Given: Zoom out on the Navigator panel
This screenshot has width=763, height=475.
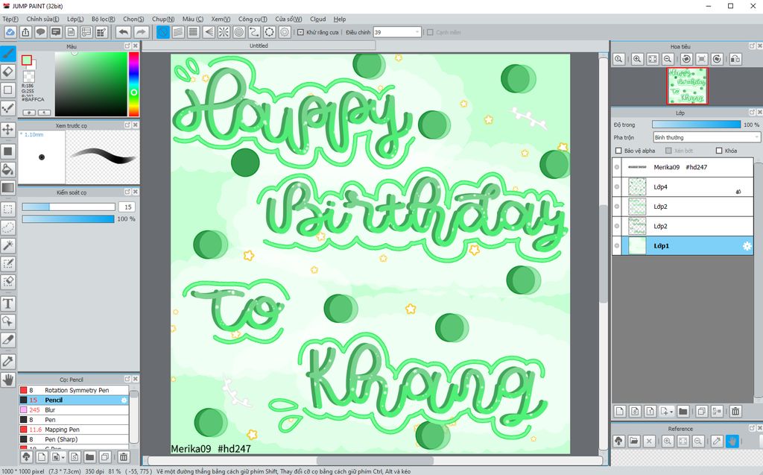Looking at the screenshot, I should click(x=668, y=59).
